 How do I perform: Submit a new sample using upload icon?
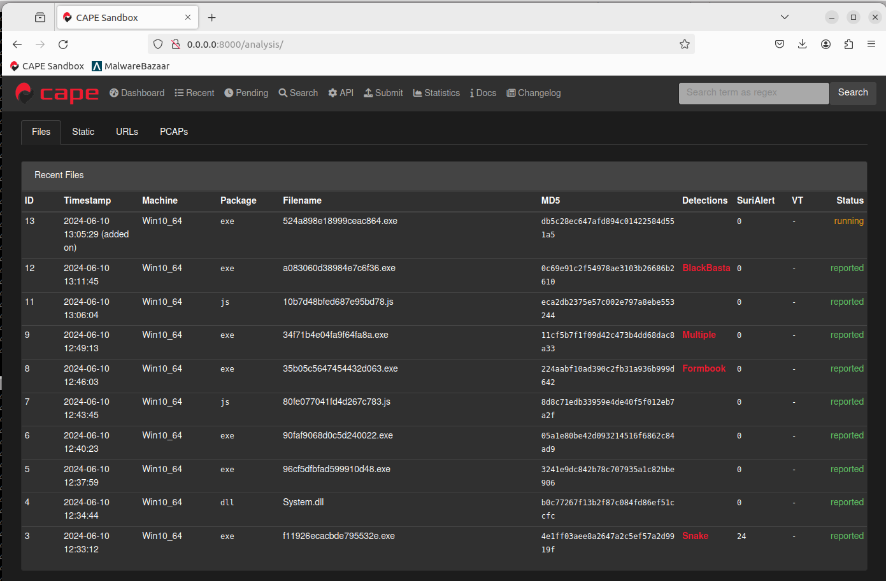[383, 93]
